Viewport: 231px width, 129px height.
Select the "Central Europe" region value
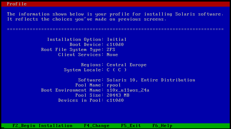click(x=127, y=65)
